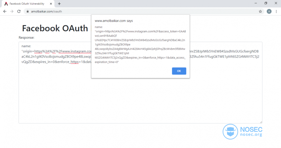Click OK in the alert dialog
The height and width of the screenshot is (148, 281).
179,71
